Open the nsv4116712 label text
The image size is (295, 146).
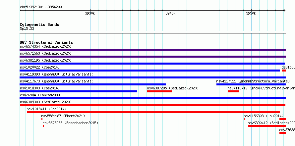261,88
